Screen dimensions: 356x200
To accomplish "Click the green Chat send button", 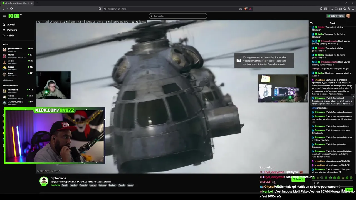I will coord(349,190).
